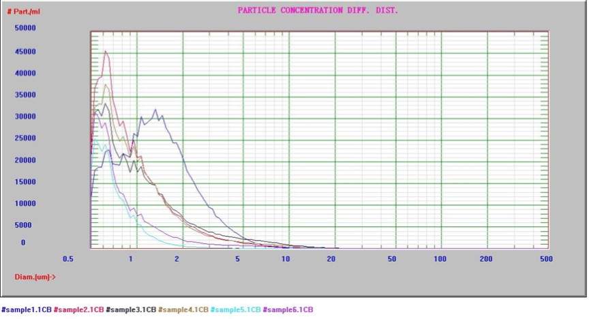589x319 pixels.
Task: Click the highest red curve peak near 45000
Action: click(x=106, y=52)
